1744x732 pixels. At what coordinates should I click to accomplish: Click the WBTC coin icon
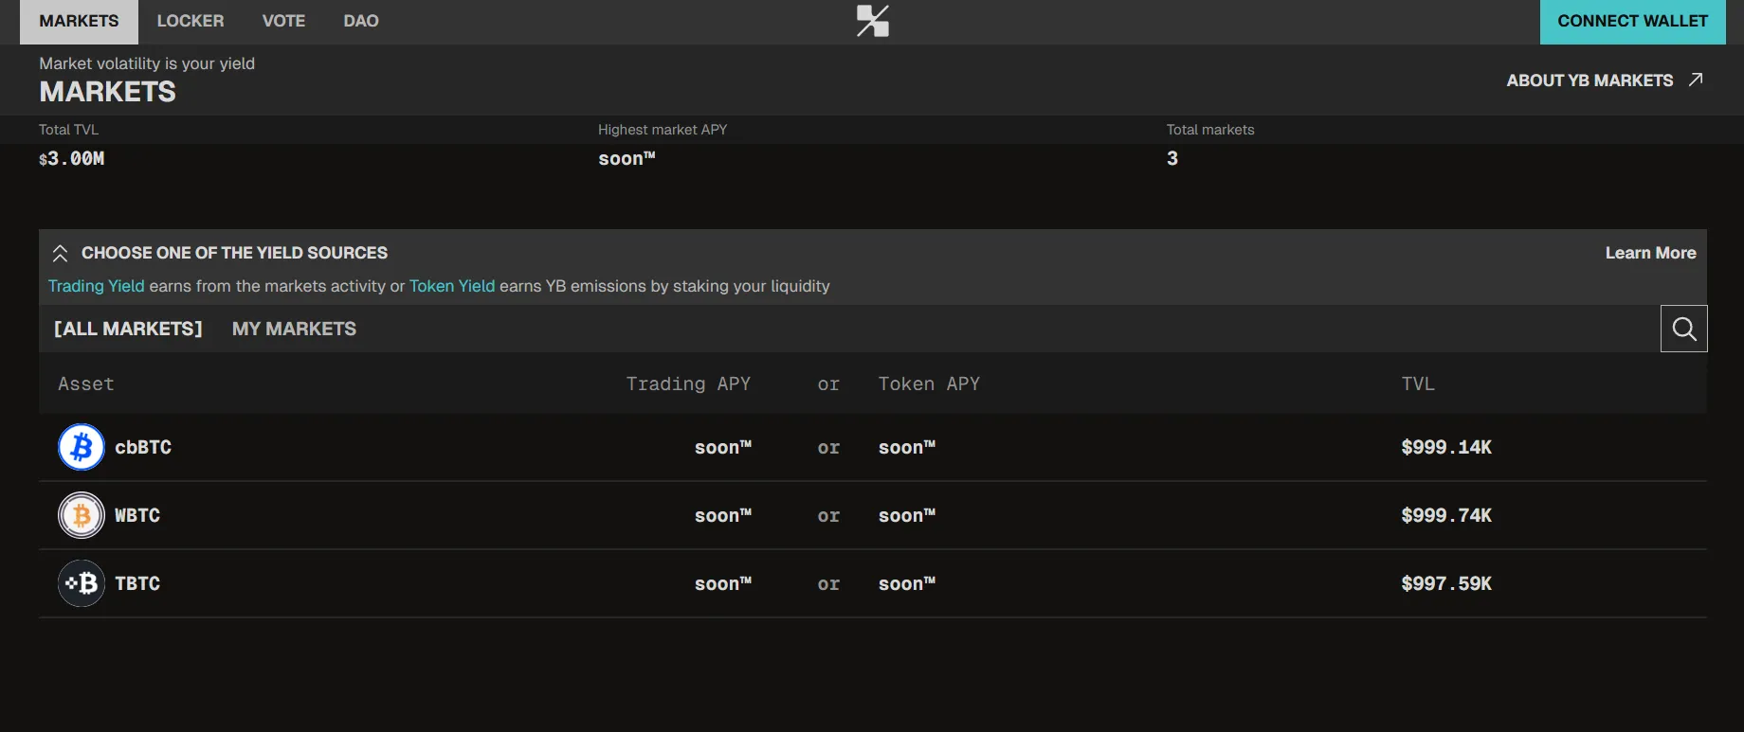[x=82, y=515]
